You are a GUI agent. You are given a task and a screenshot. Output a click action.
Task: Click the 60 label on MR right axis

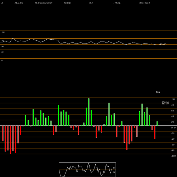173,111
